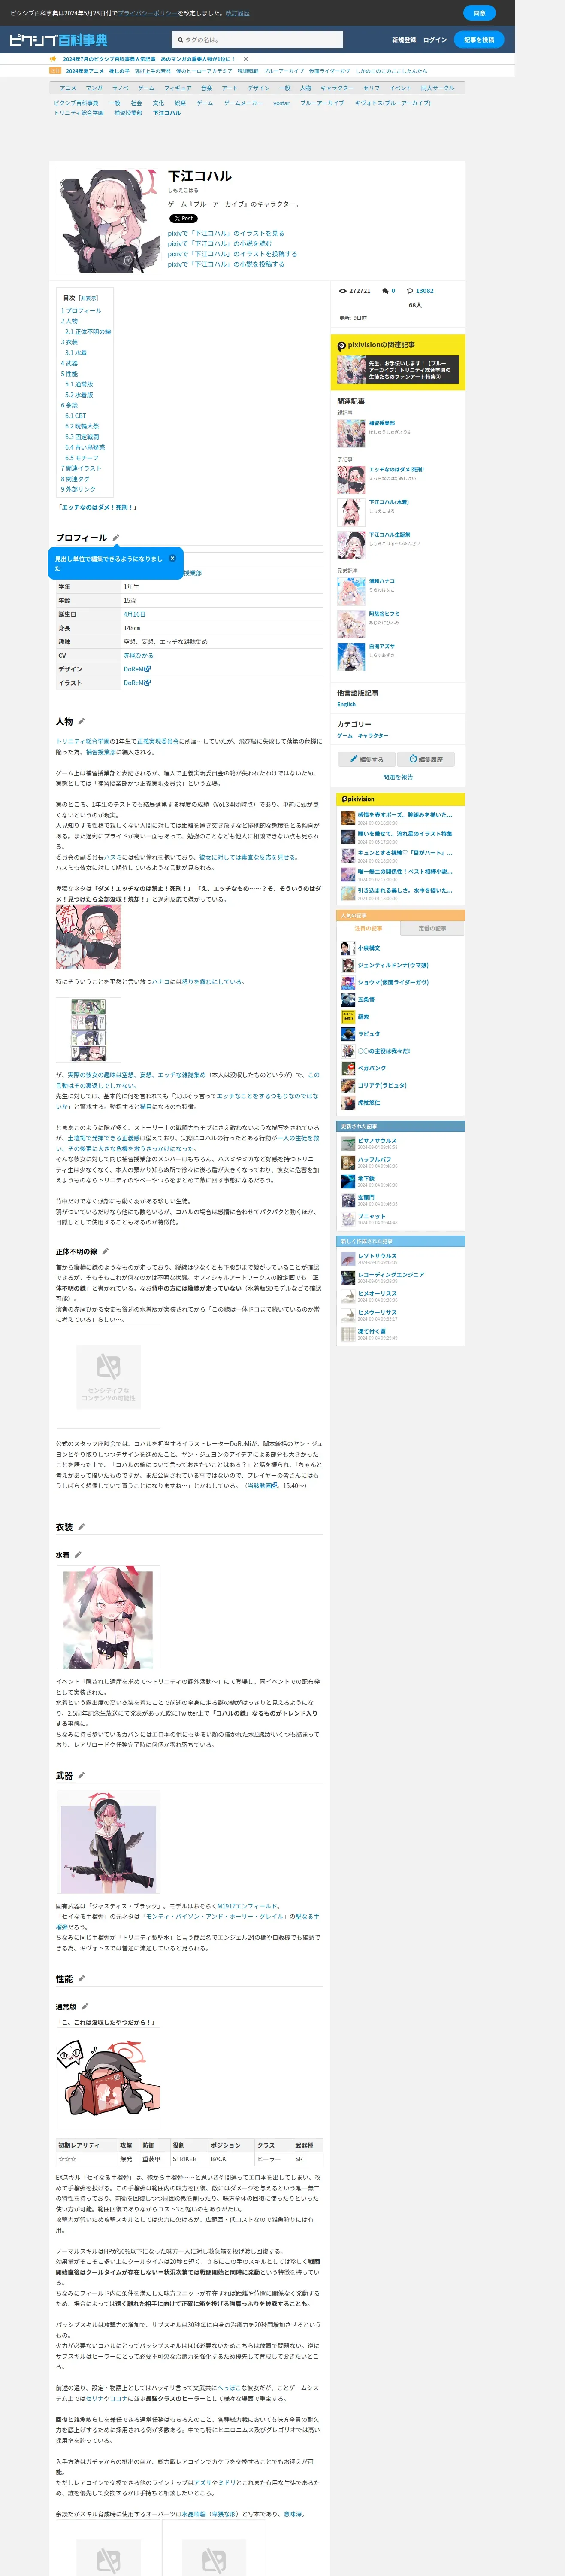Open the 浦和ハナコ sibling article link
Screen dimensions: 565x2576
tap(381, 581)
